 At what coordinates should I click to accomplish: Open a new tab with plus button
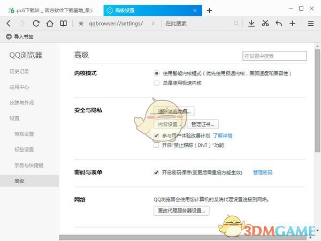coord(209,11)
